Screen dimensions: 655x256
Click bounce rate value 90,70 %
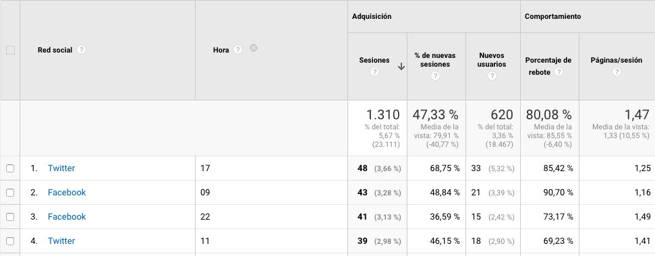559,192
